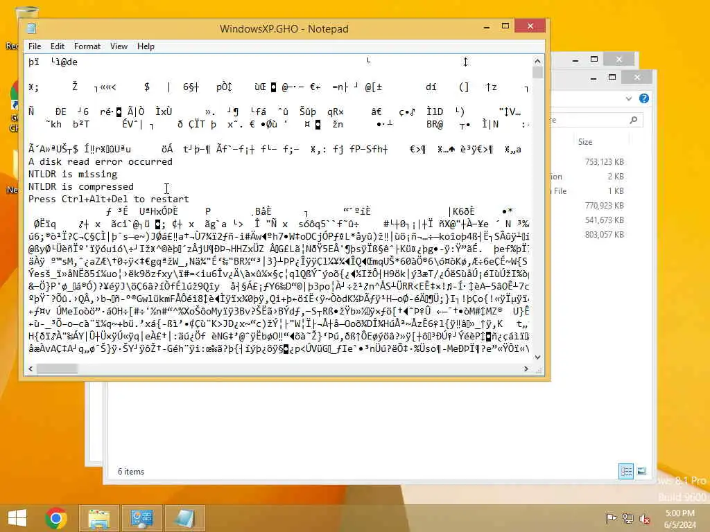Maximize the front Explorer window
This screenshot has height=532, width=710.
pos(612,78)
